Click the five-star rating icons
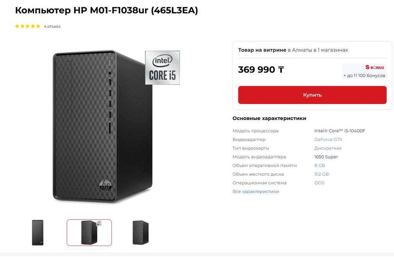Screen dimensions: 394x257 [28, 26]
